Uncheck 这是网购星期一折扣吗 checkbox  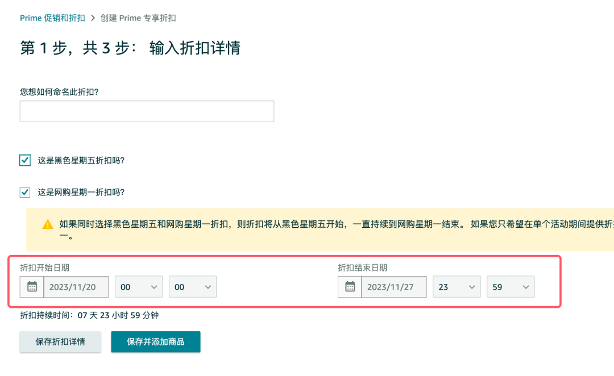[24, 192]
